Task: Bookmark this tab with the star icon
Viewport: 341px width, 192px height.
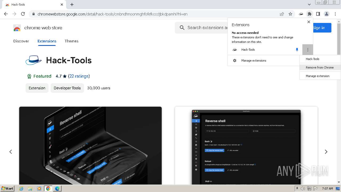Action: coord(290,14)
